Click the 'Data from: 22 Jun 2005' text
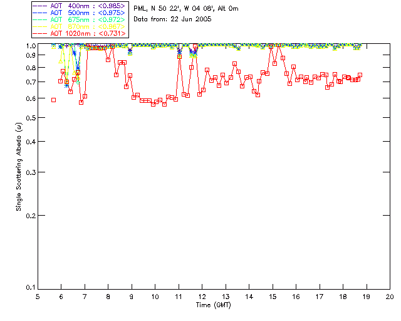Image resolution: width=401 pixels, height=321 pixels. coord(172,19)
